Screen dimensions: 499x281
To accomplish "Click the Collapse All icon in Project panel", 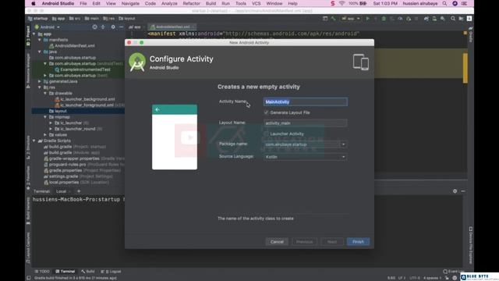I will (x=103, y=27).
